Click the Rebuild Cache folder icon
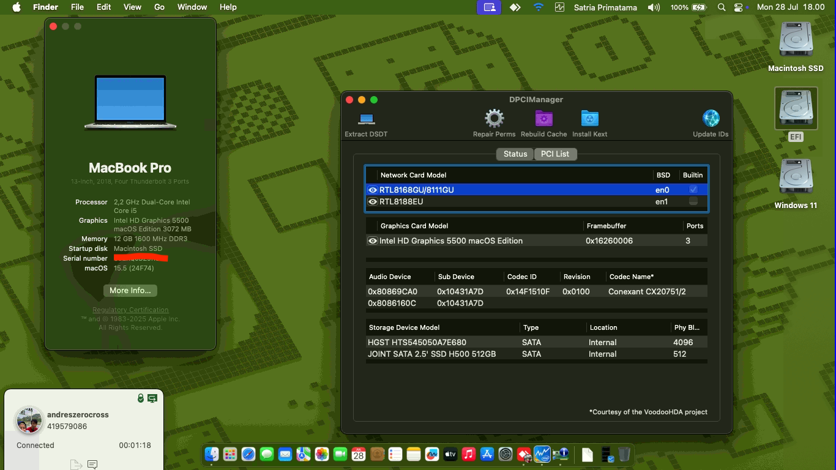The width and height of the screenshot is (836, 470). pyautogui.click(x=543, y=117)
